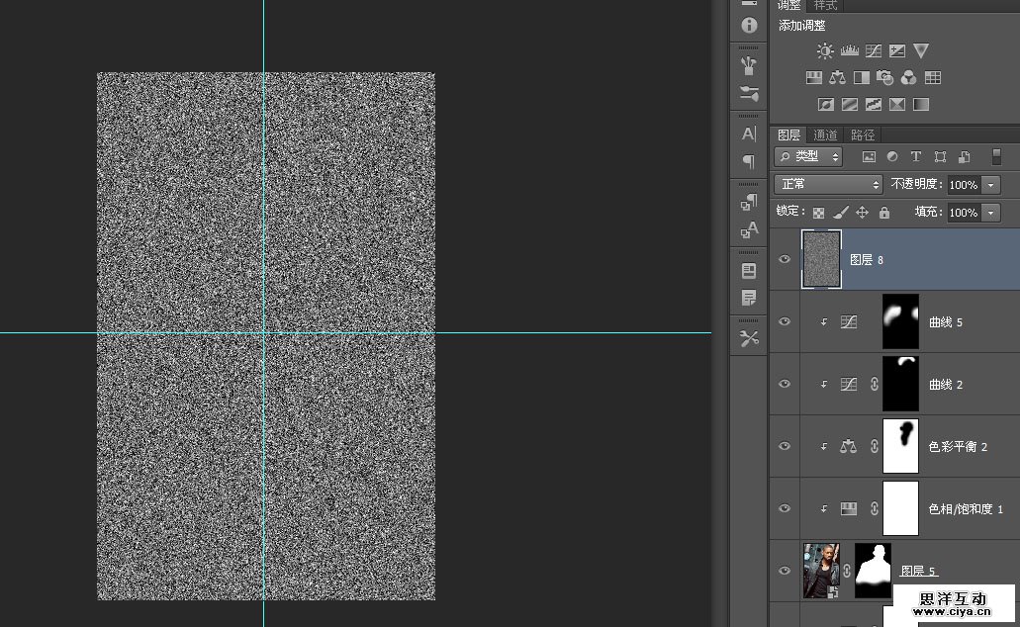The width and height of the screenshot is (1020, 627).
Task: Add a Levels adjustment from panel
Action: click(849, 50)
